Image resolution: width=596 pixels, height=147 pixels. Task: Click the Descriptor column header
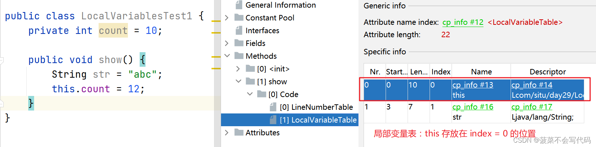point(548,71)
